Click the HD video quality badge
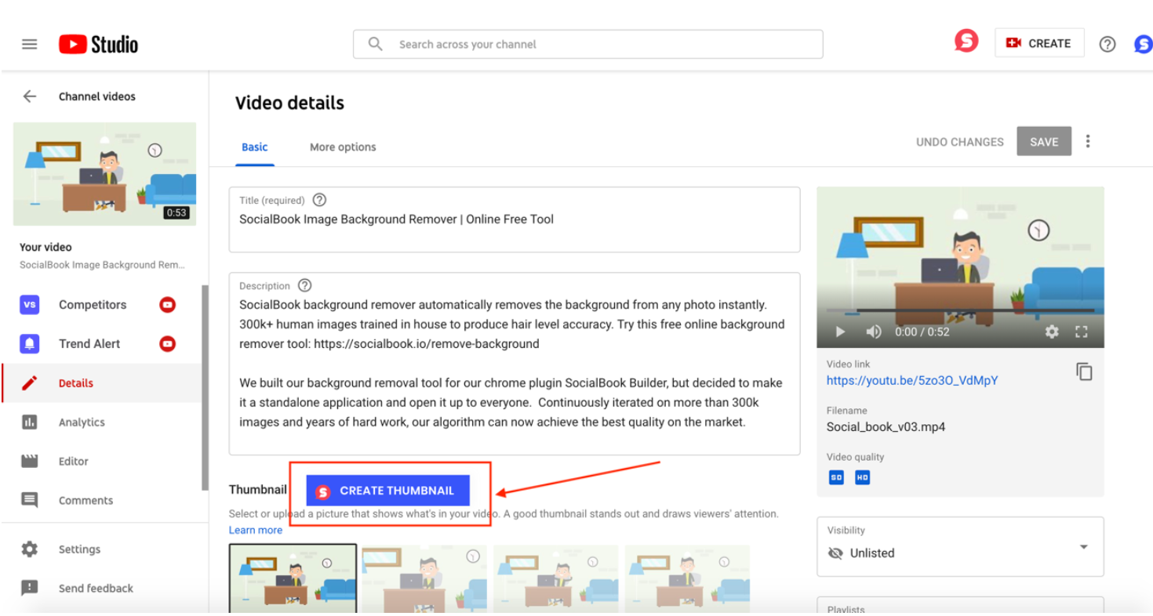Image resolution: width=1153 pixels, height=616 pixels. tap(862, 477)
